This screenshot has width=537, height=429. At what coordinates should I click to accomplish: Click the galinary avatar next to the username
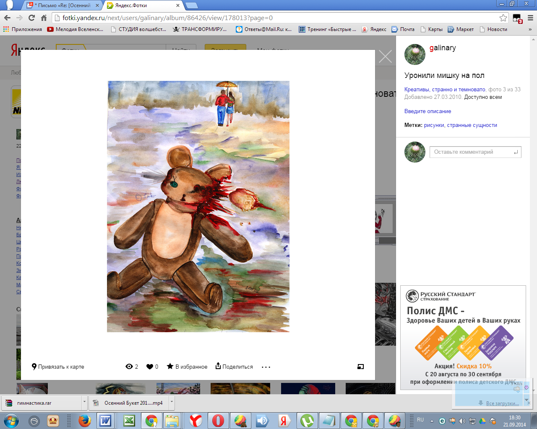coord(415,54)
